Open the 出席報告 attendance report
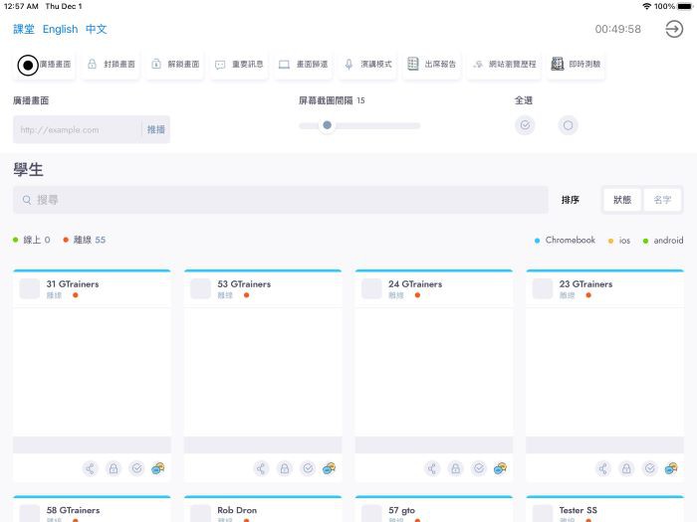The image size is (697, 522). click(x=432, y=65)
